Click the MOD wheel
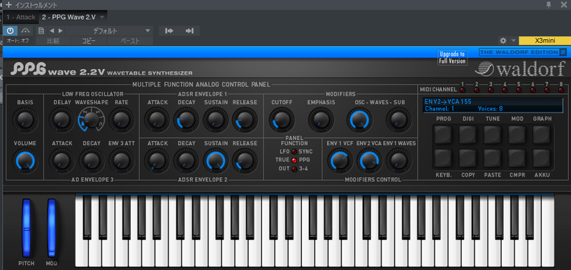This screenshot has height=270, width=571. coord(51,228)
